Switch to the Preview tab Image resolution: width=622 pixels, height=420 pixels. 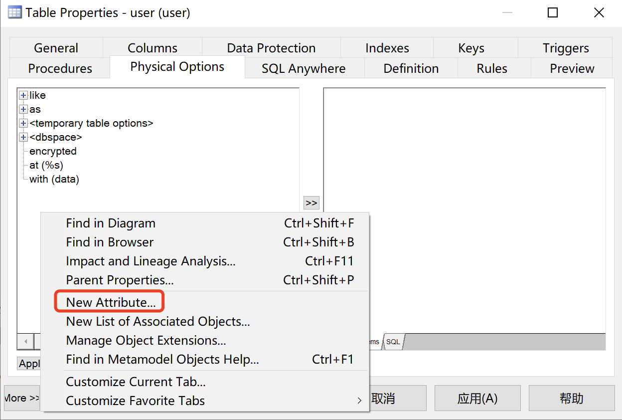(572, 69)
